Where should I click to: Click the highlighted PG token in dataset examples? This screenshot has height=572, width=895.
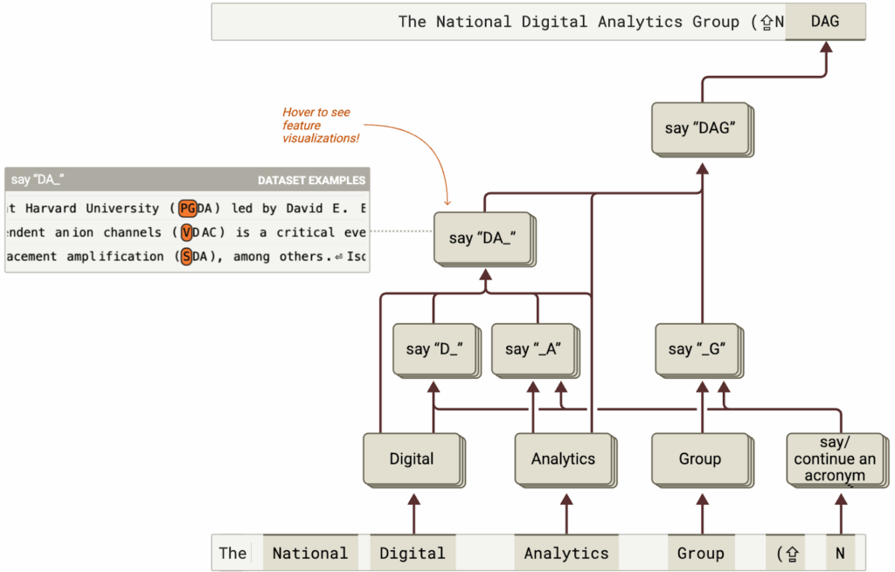tap(187, 209)
